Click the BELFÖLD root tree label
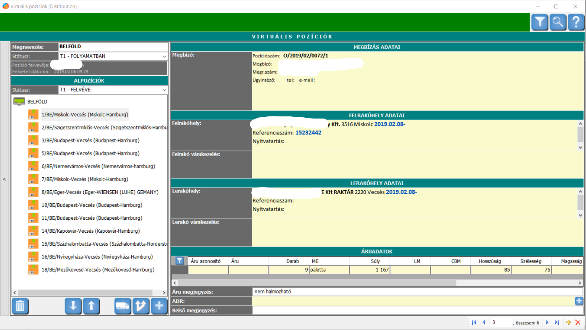 coord(37,102)
